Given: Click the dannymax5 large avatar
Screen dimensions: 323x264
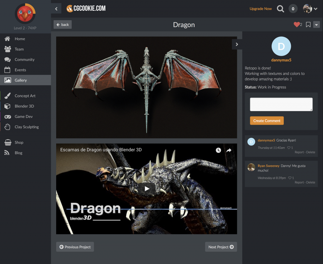Looking at the screenshot, I should [x=281, y=46].
